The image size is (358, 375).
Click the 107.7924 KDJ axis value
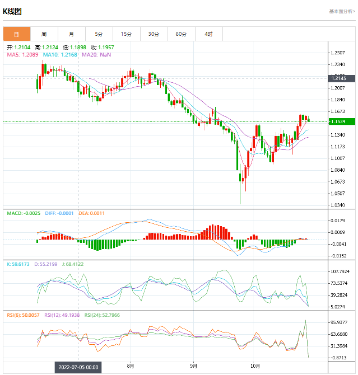click(x=340, y=271)
